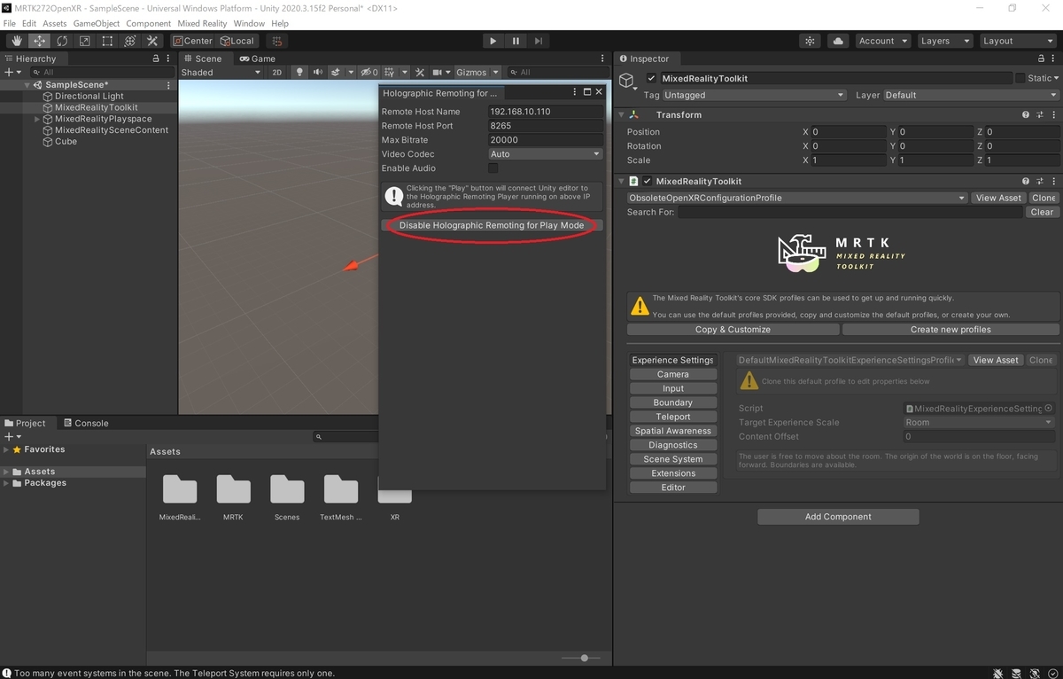The height and width of the screenshot is (679, 1063).
Task: Click Add Component button
Action: [x=838, y=517]
